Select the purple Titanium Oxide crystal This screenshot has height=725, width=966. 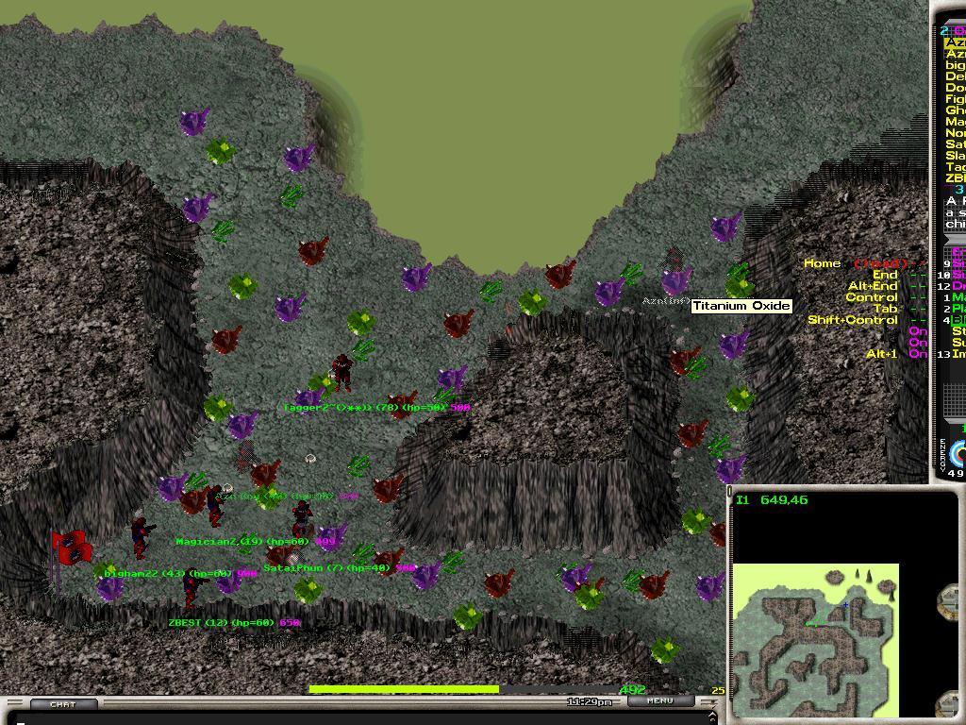tap(675, 281)
